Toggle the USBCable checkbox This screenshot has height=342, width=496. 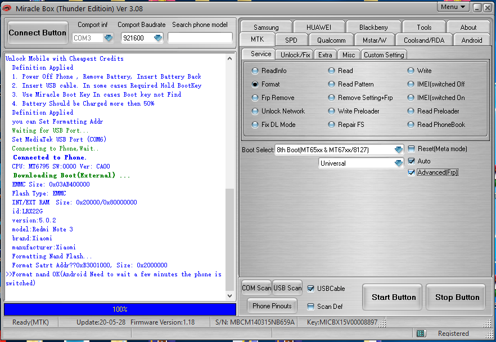[310, 288]
